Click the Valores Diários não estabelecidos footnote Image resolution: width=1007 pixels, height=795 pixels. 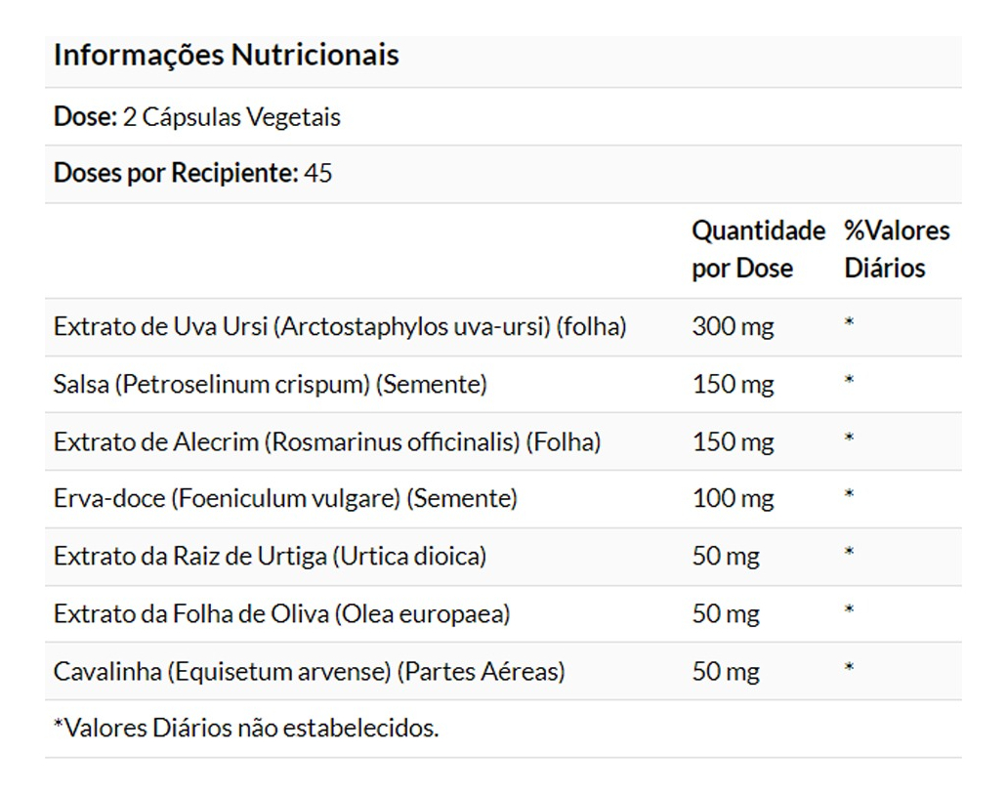pyautogui.click(x=246, y=728)
